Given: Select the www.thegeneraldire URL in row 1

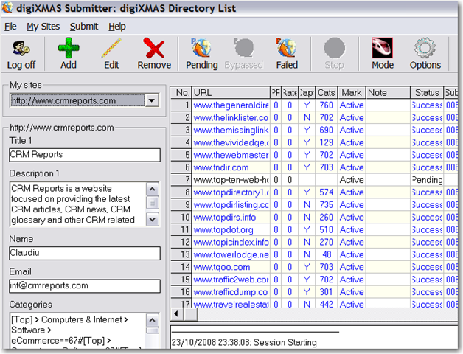Looking at the screenshot, I should coord(231,105).
